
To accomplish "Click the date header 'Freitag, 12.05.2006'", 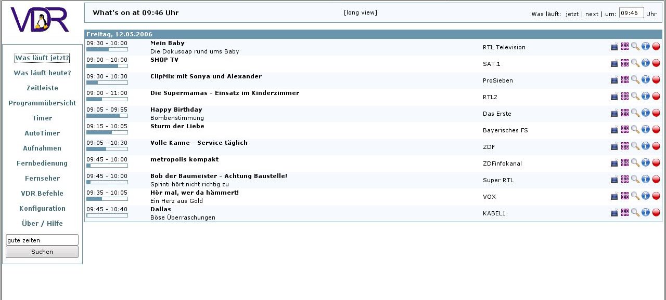I will (119, 34).
